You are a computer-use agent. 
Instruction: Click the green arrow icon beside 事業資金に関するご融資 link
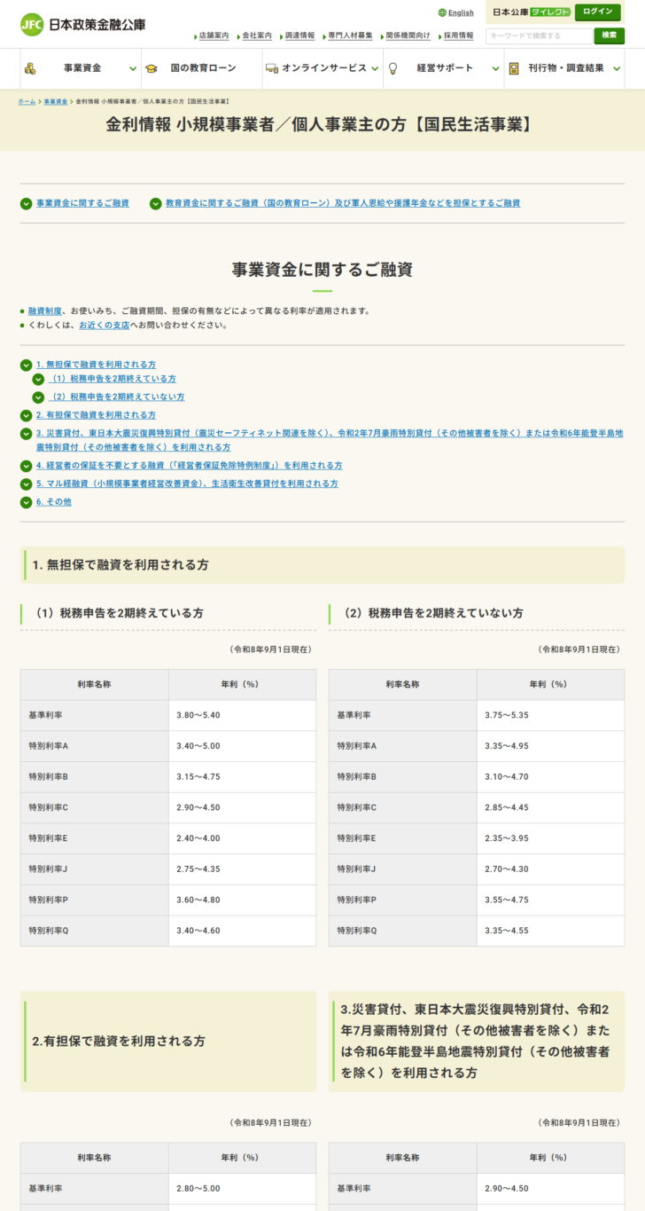coord(26,203)
